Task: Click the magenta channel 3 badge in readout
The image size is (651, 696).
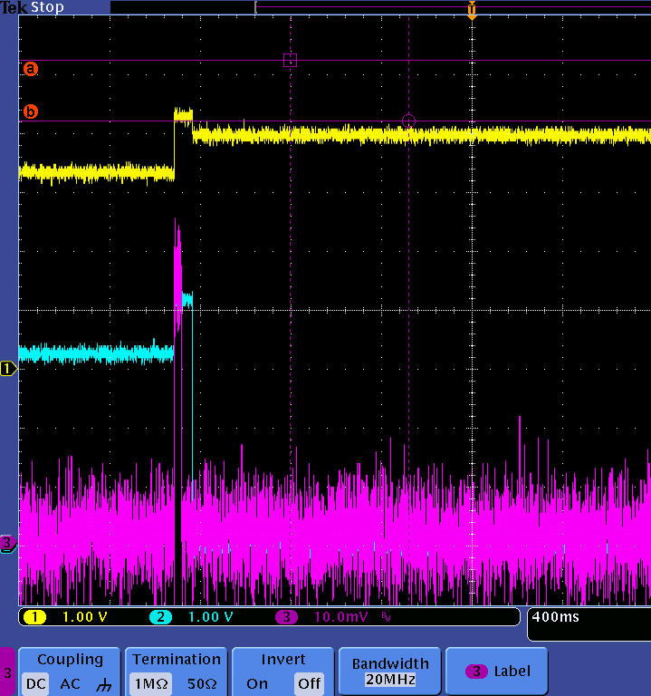Action: [x=286, y=617]
